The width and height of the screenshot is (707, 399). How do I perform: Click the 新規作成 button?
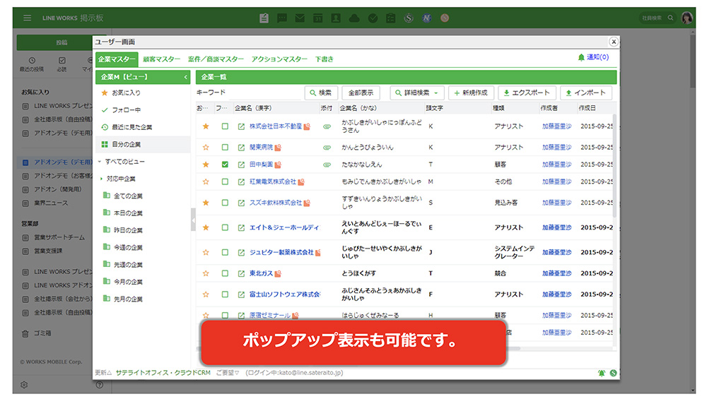pyautogui.click(x=471, y=93)
